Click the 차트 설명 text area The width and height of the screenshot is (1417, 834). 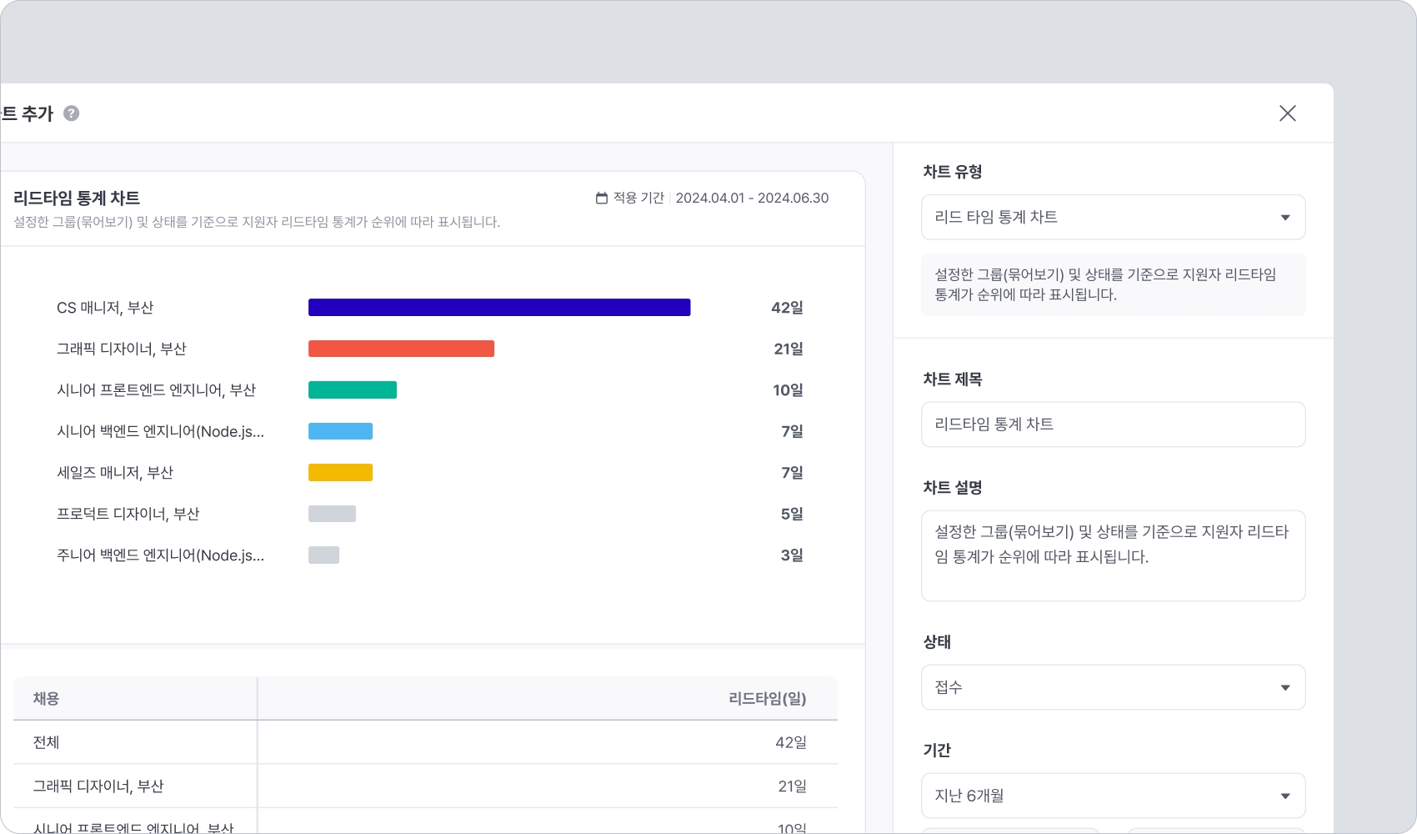1113,555
